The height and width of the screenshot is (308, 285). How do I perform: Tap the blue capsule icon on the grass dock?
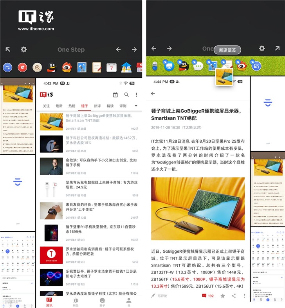tap(155, 66)
